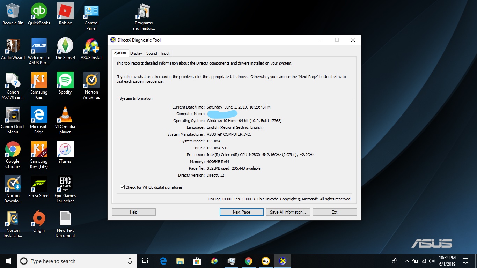Select the System tab in DxDiag

click(120, 53)
